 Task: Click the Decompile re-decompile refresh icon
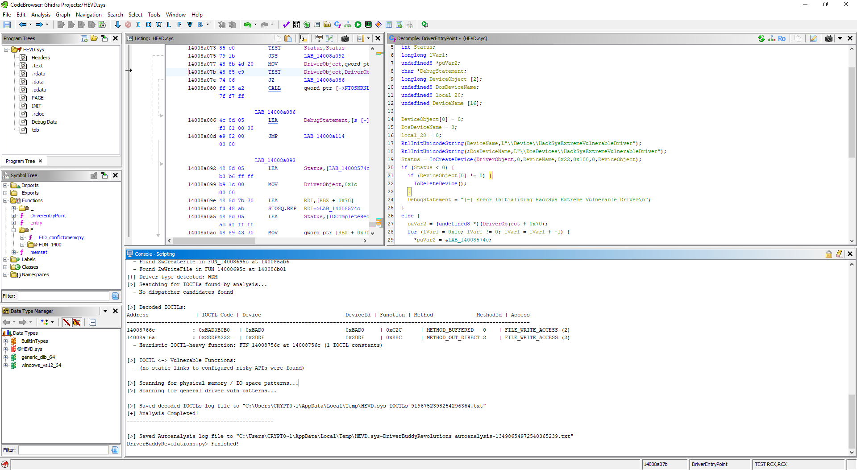point(761,38)
